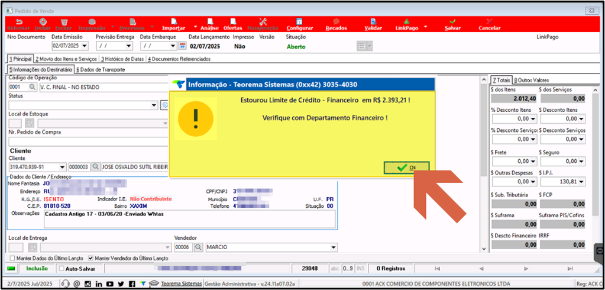Open the % Desconto Itens dropdown
This screenshot has width=605, height=290.
[x=533, y=119]
